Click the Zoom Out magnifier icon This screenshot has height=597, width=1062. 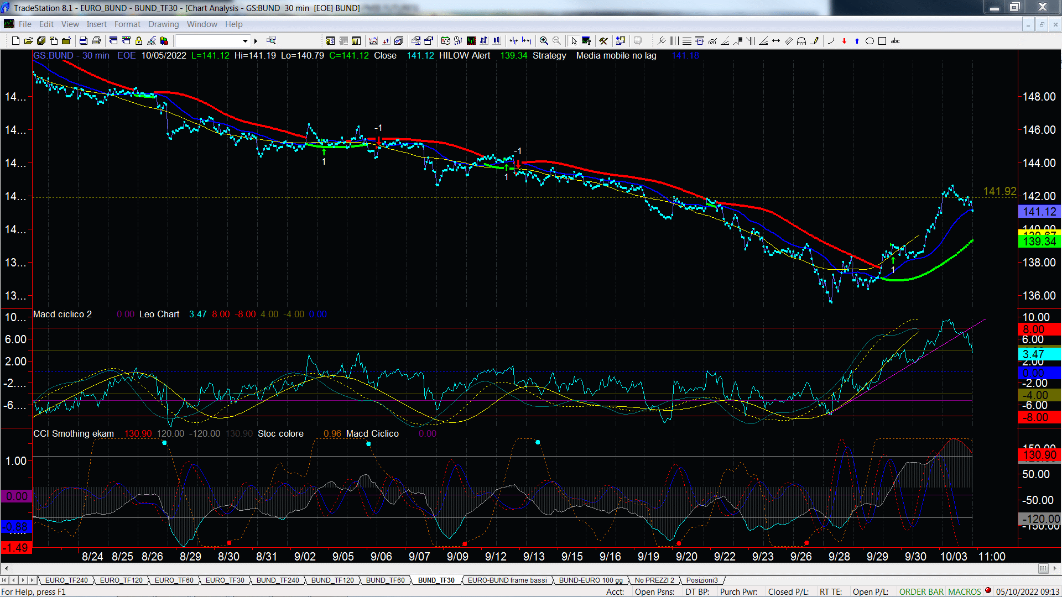(x=556, y=41)
